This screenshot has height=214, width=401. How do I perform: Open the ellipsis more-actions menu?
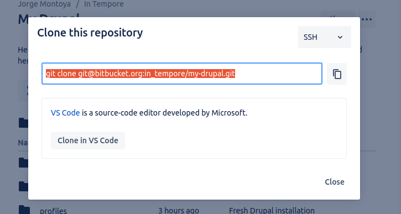pos(366,19)
